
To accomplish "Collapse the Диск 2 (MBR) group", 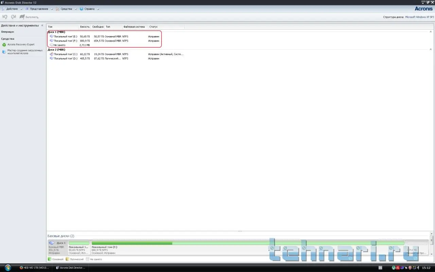I will click(x=431, y=49).
